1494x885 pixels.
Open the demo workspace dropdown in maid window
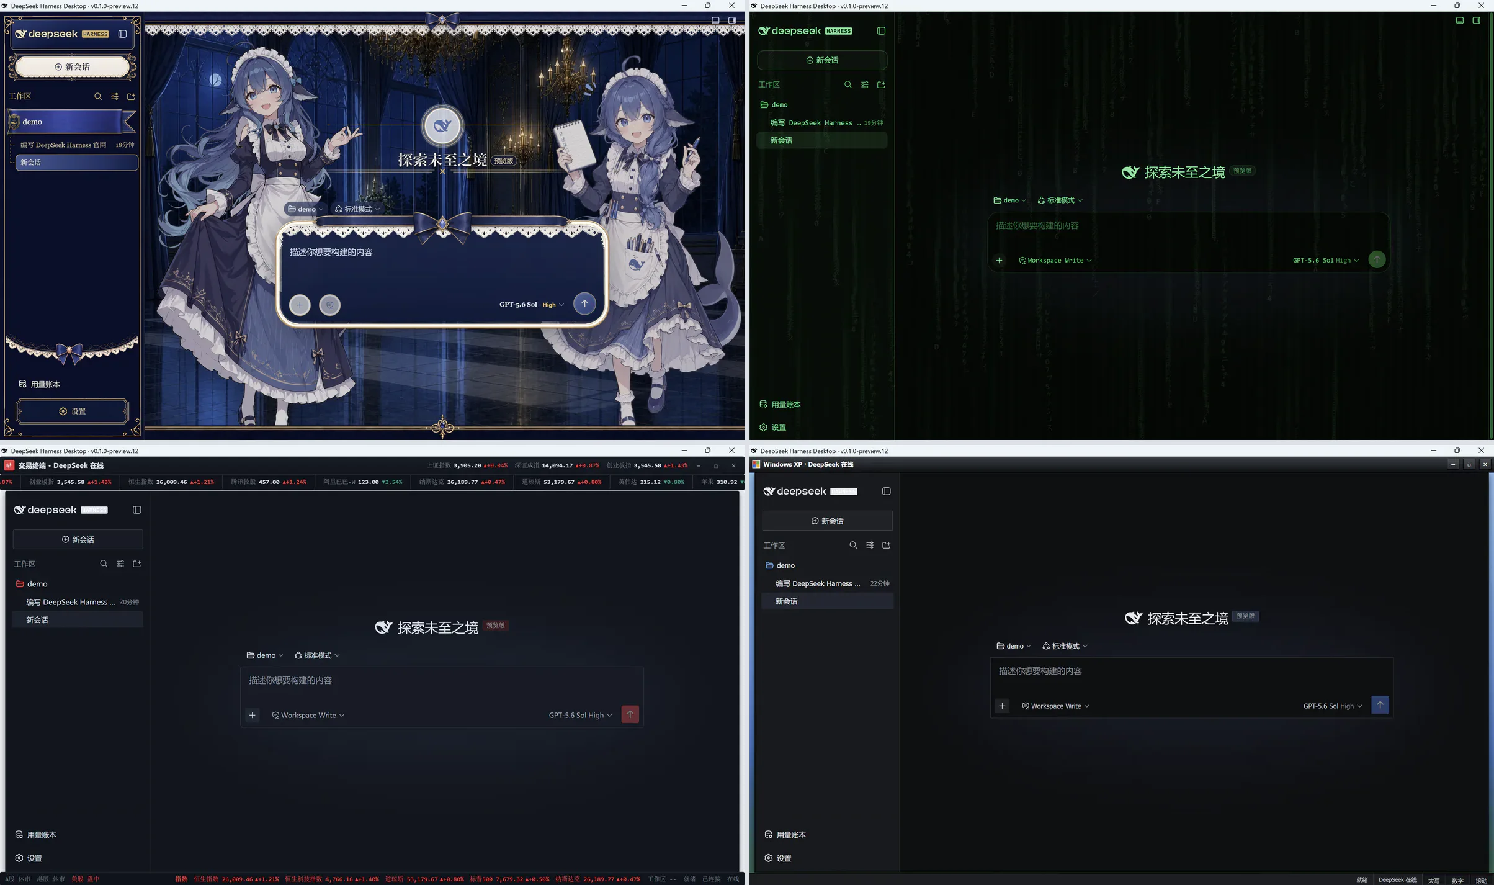(305, 209)
